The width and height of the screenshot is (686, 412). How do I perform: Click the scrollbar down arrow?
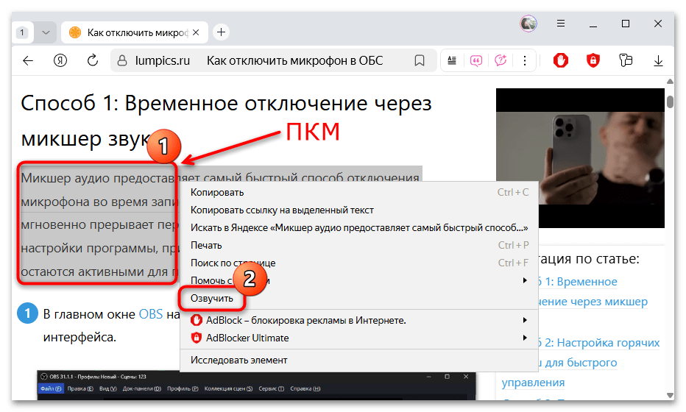click(670, 395)
